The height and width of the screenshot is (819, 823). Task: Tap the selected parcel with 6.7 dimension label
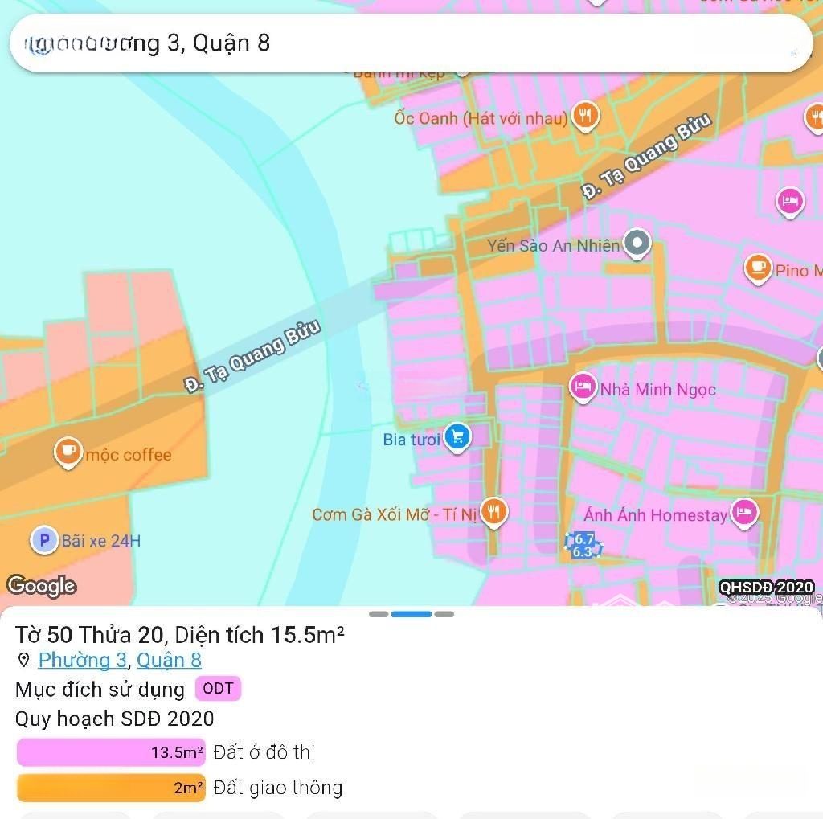(583, 545)
